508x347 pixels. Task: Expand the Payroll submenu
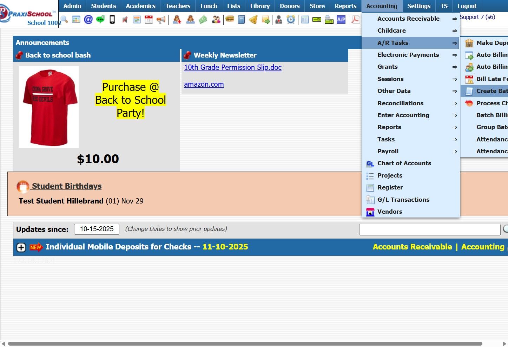pos(411,151)
